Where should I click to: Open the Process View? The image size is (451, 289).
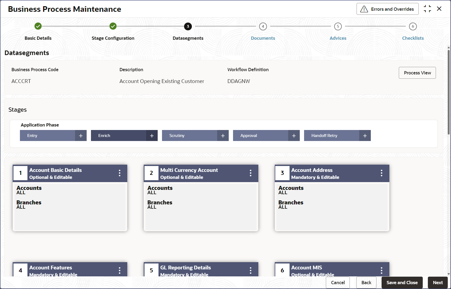tap(417, 73)
